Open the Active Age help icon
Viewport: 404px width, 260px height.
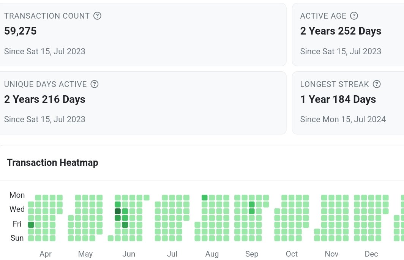(x=354, y=16)
